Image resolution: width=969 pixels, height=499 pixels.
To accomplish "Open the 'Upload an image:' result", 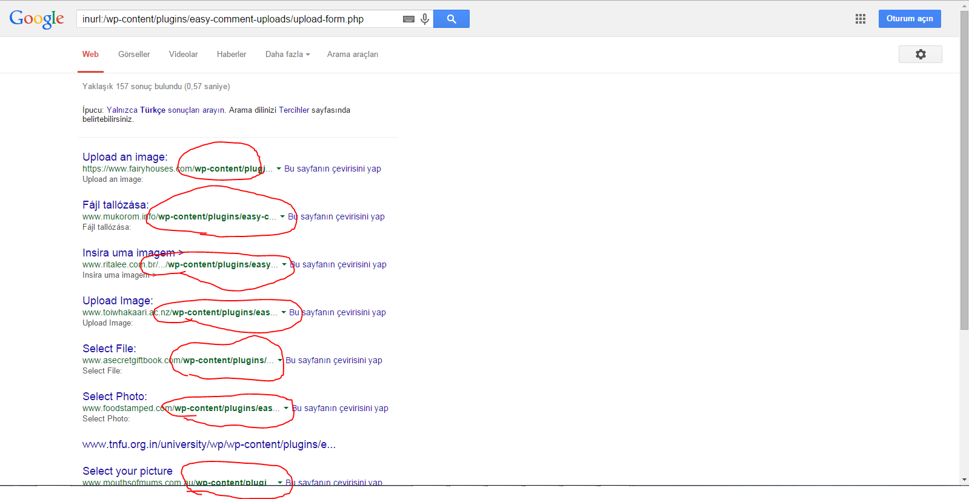I will [x=125, y=157].
